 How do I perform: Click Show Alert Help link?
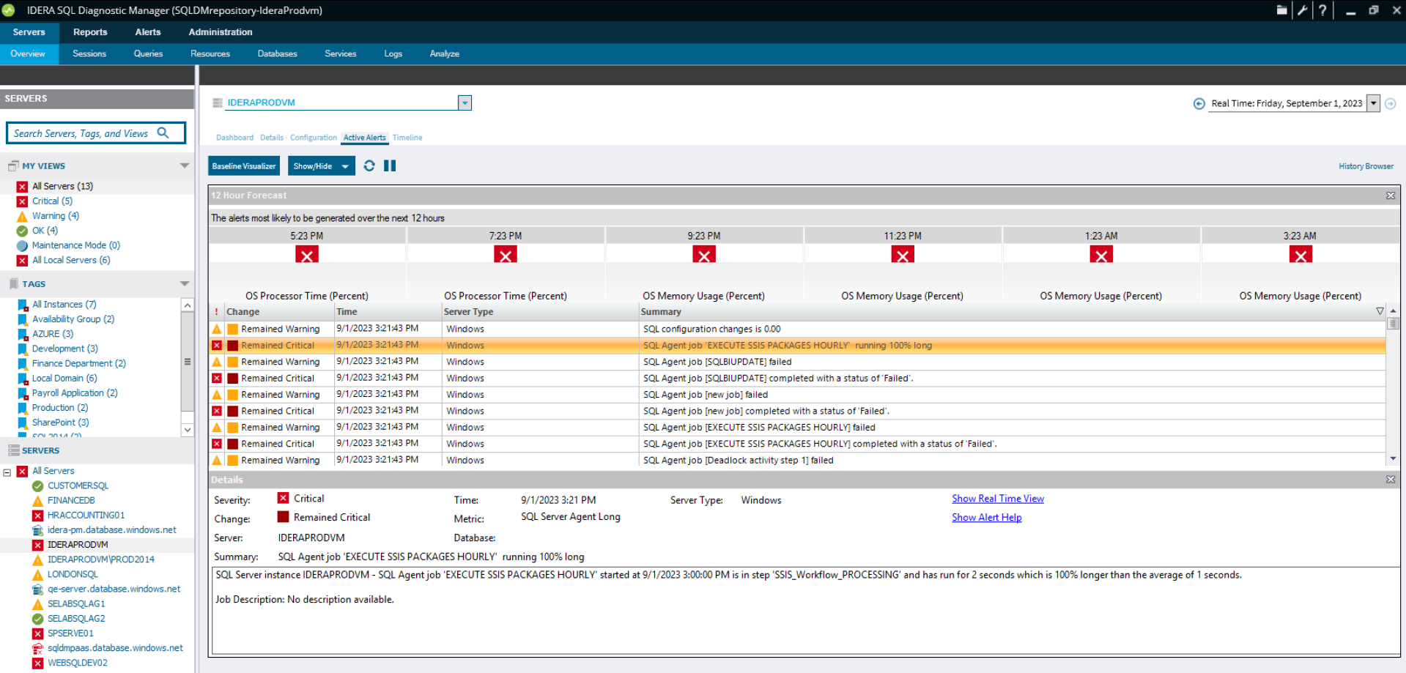[x=987, y=518]
